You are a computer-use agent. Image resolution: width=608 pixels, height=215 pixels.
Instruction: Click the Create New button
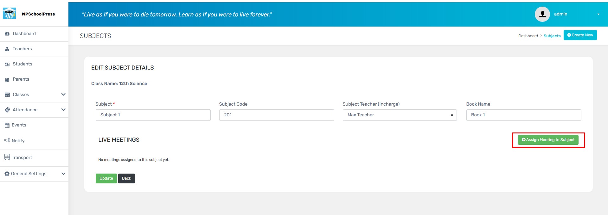(580, 35)
